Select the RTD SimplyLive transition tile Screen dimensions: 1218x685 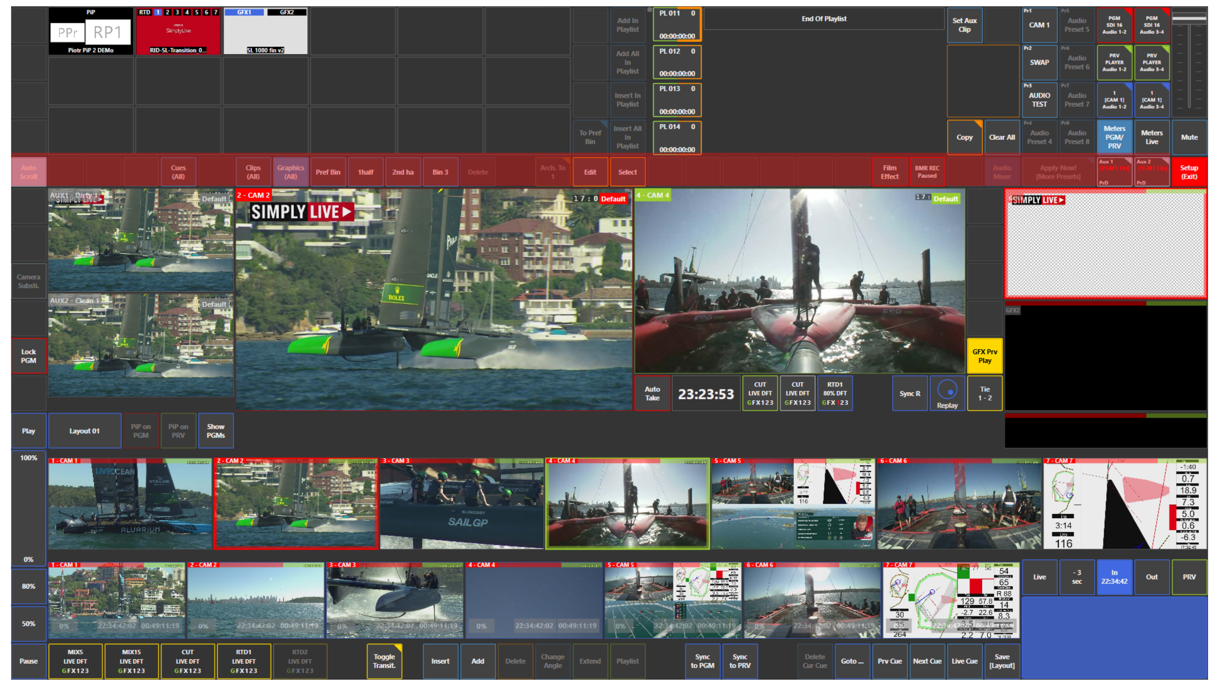coord(178,31)
